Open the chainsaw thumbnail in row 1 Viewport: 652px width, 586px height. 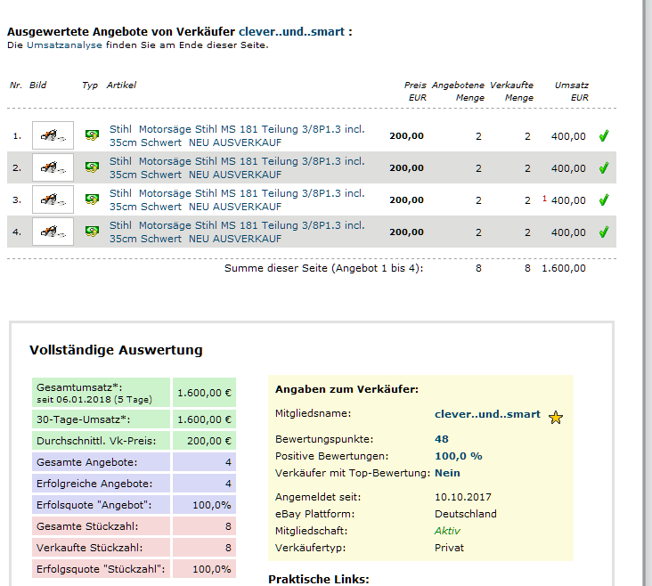53,135
